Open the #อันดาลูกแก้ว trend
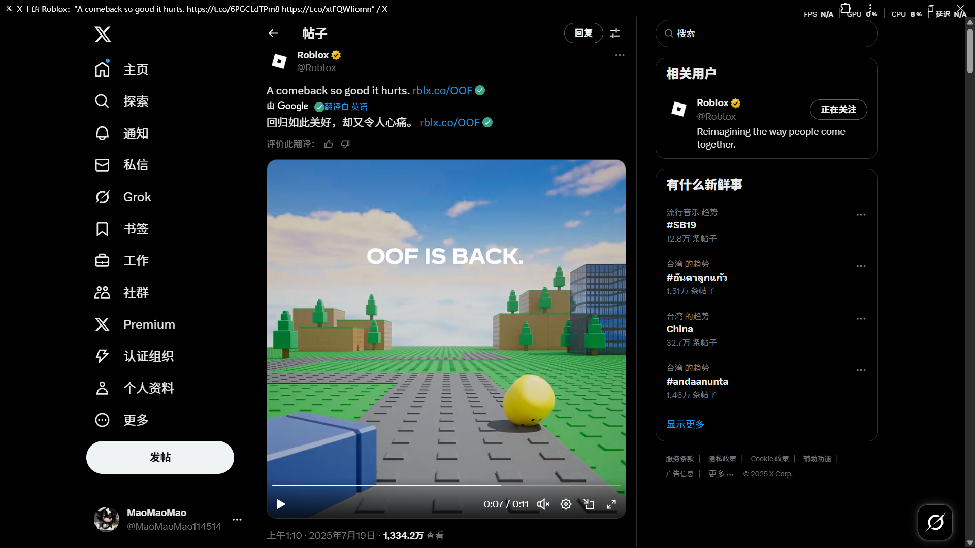Image resolution: width=975 pixels, height=548 pixels. coord(696,277)
